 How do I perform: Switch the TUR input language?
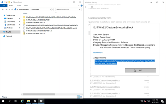click(149, 101)
